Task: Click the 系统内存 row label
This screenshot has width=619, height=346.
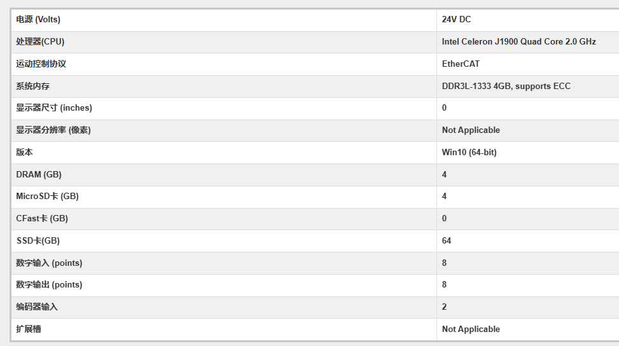Action: [32, 86]
